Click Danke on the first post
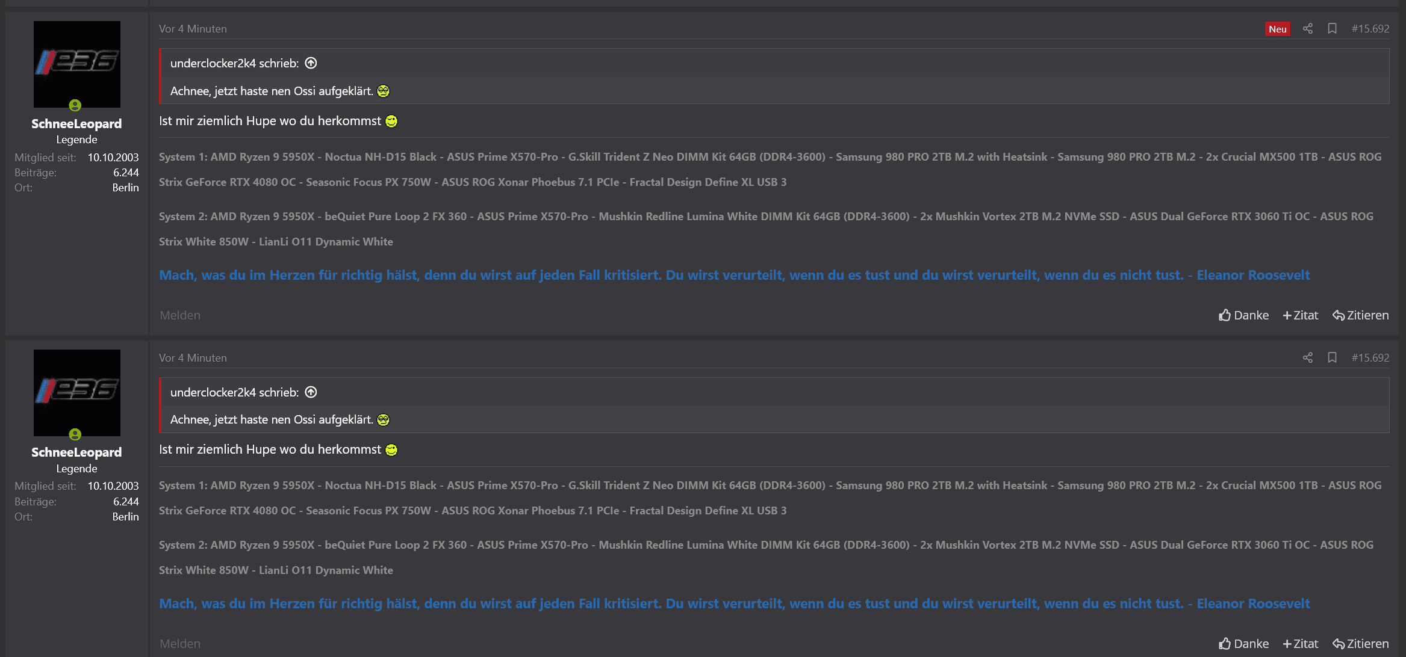The width and height of the screenshot is (1406, 657). pyautogui.click(x=1243, y=315)
